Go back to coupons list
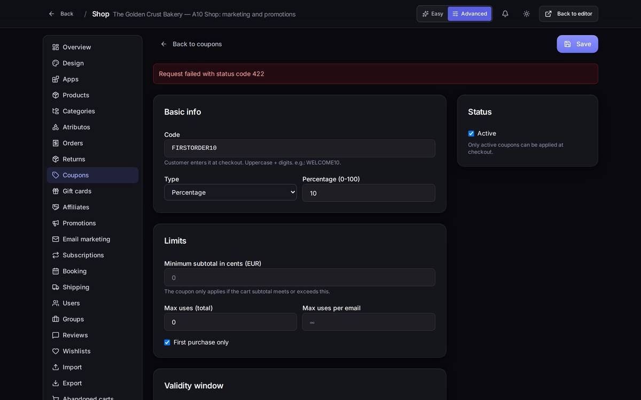Screen dimensions: 641x400 pos(191,44)
